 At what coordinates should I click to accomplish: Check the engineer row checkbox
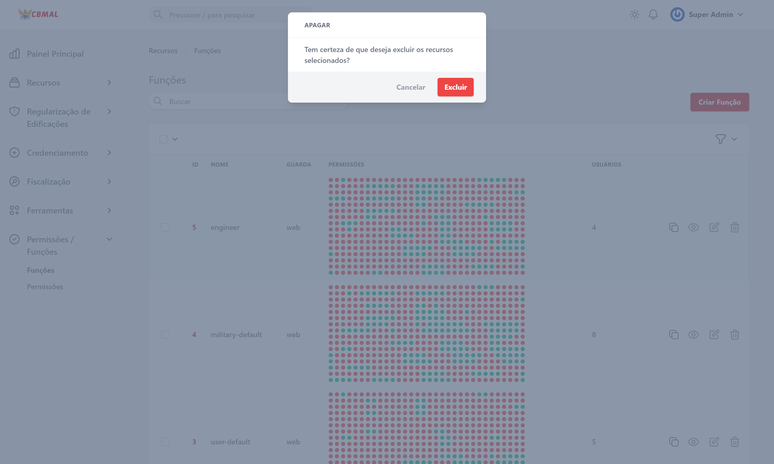165,227
